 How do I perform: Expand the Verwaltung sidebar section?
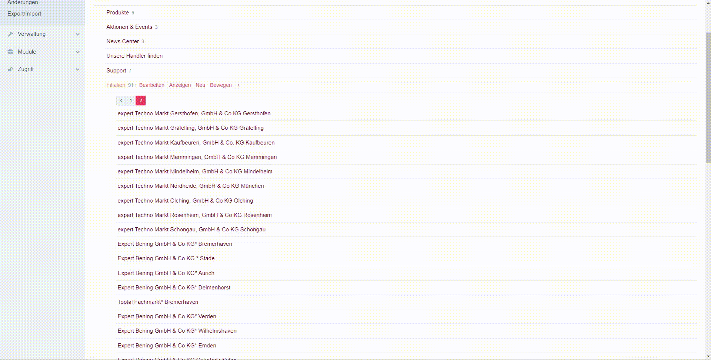(x=78, y=34)
